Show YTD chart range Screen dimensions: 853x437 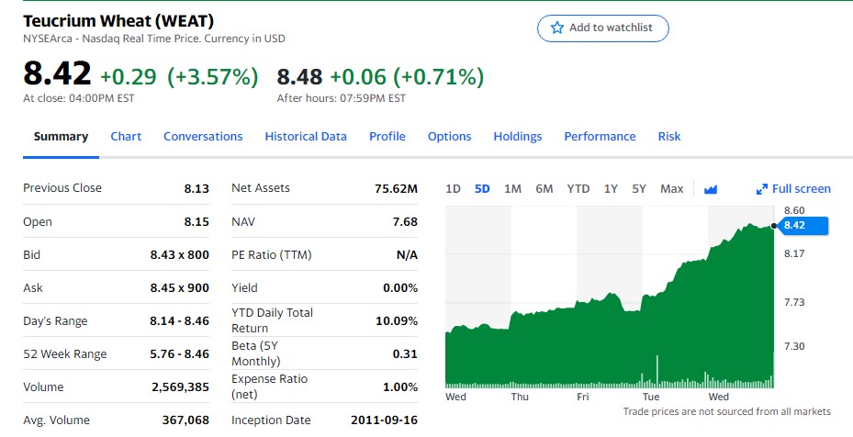click(x=578, y=189)
